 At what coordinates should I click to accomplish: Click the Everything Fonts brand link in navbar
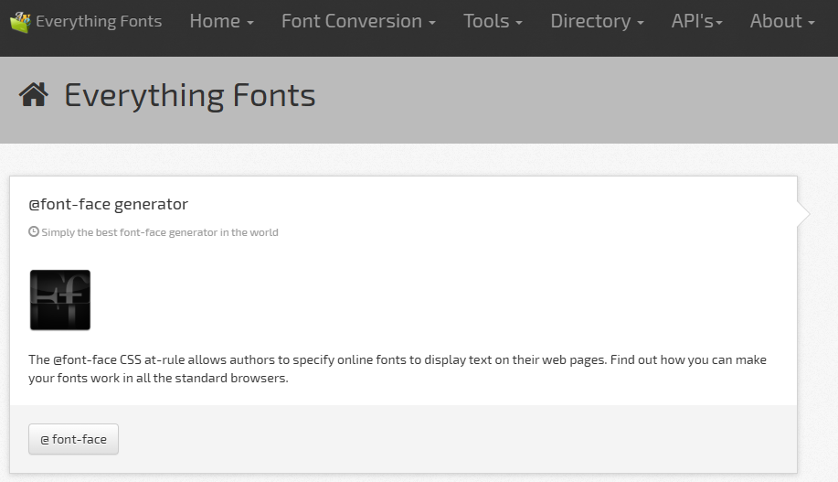[x=86, y=21]
